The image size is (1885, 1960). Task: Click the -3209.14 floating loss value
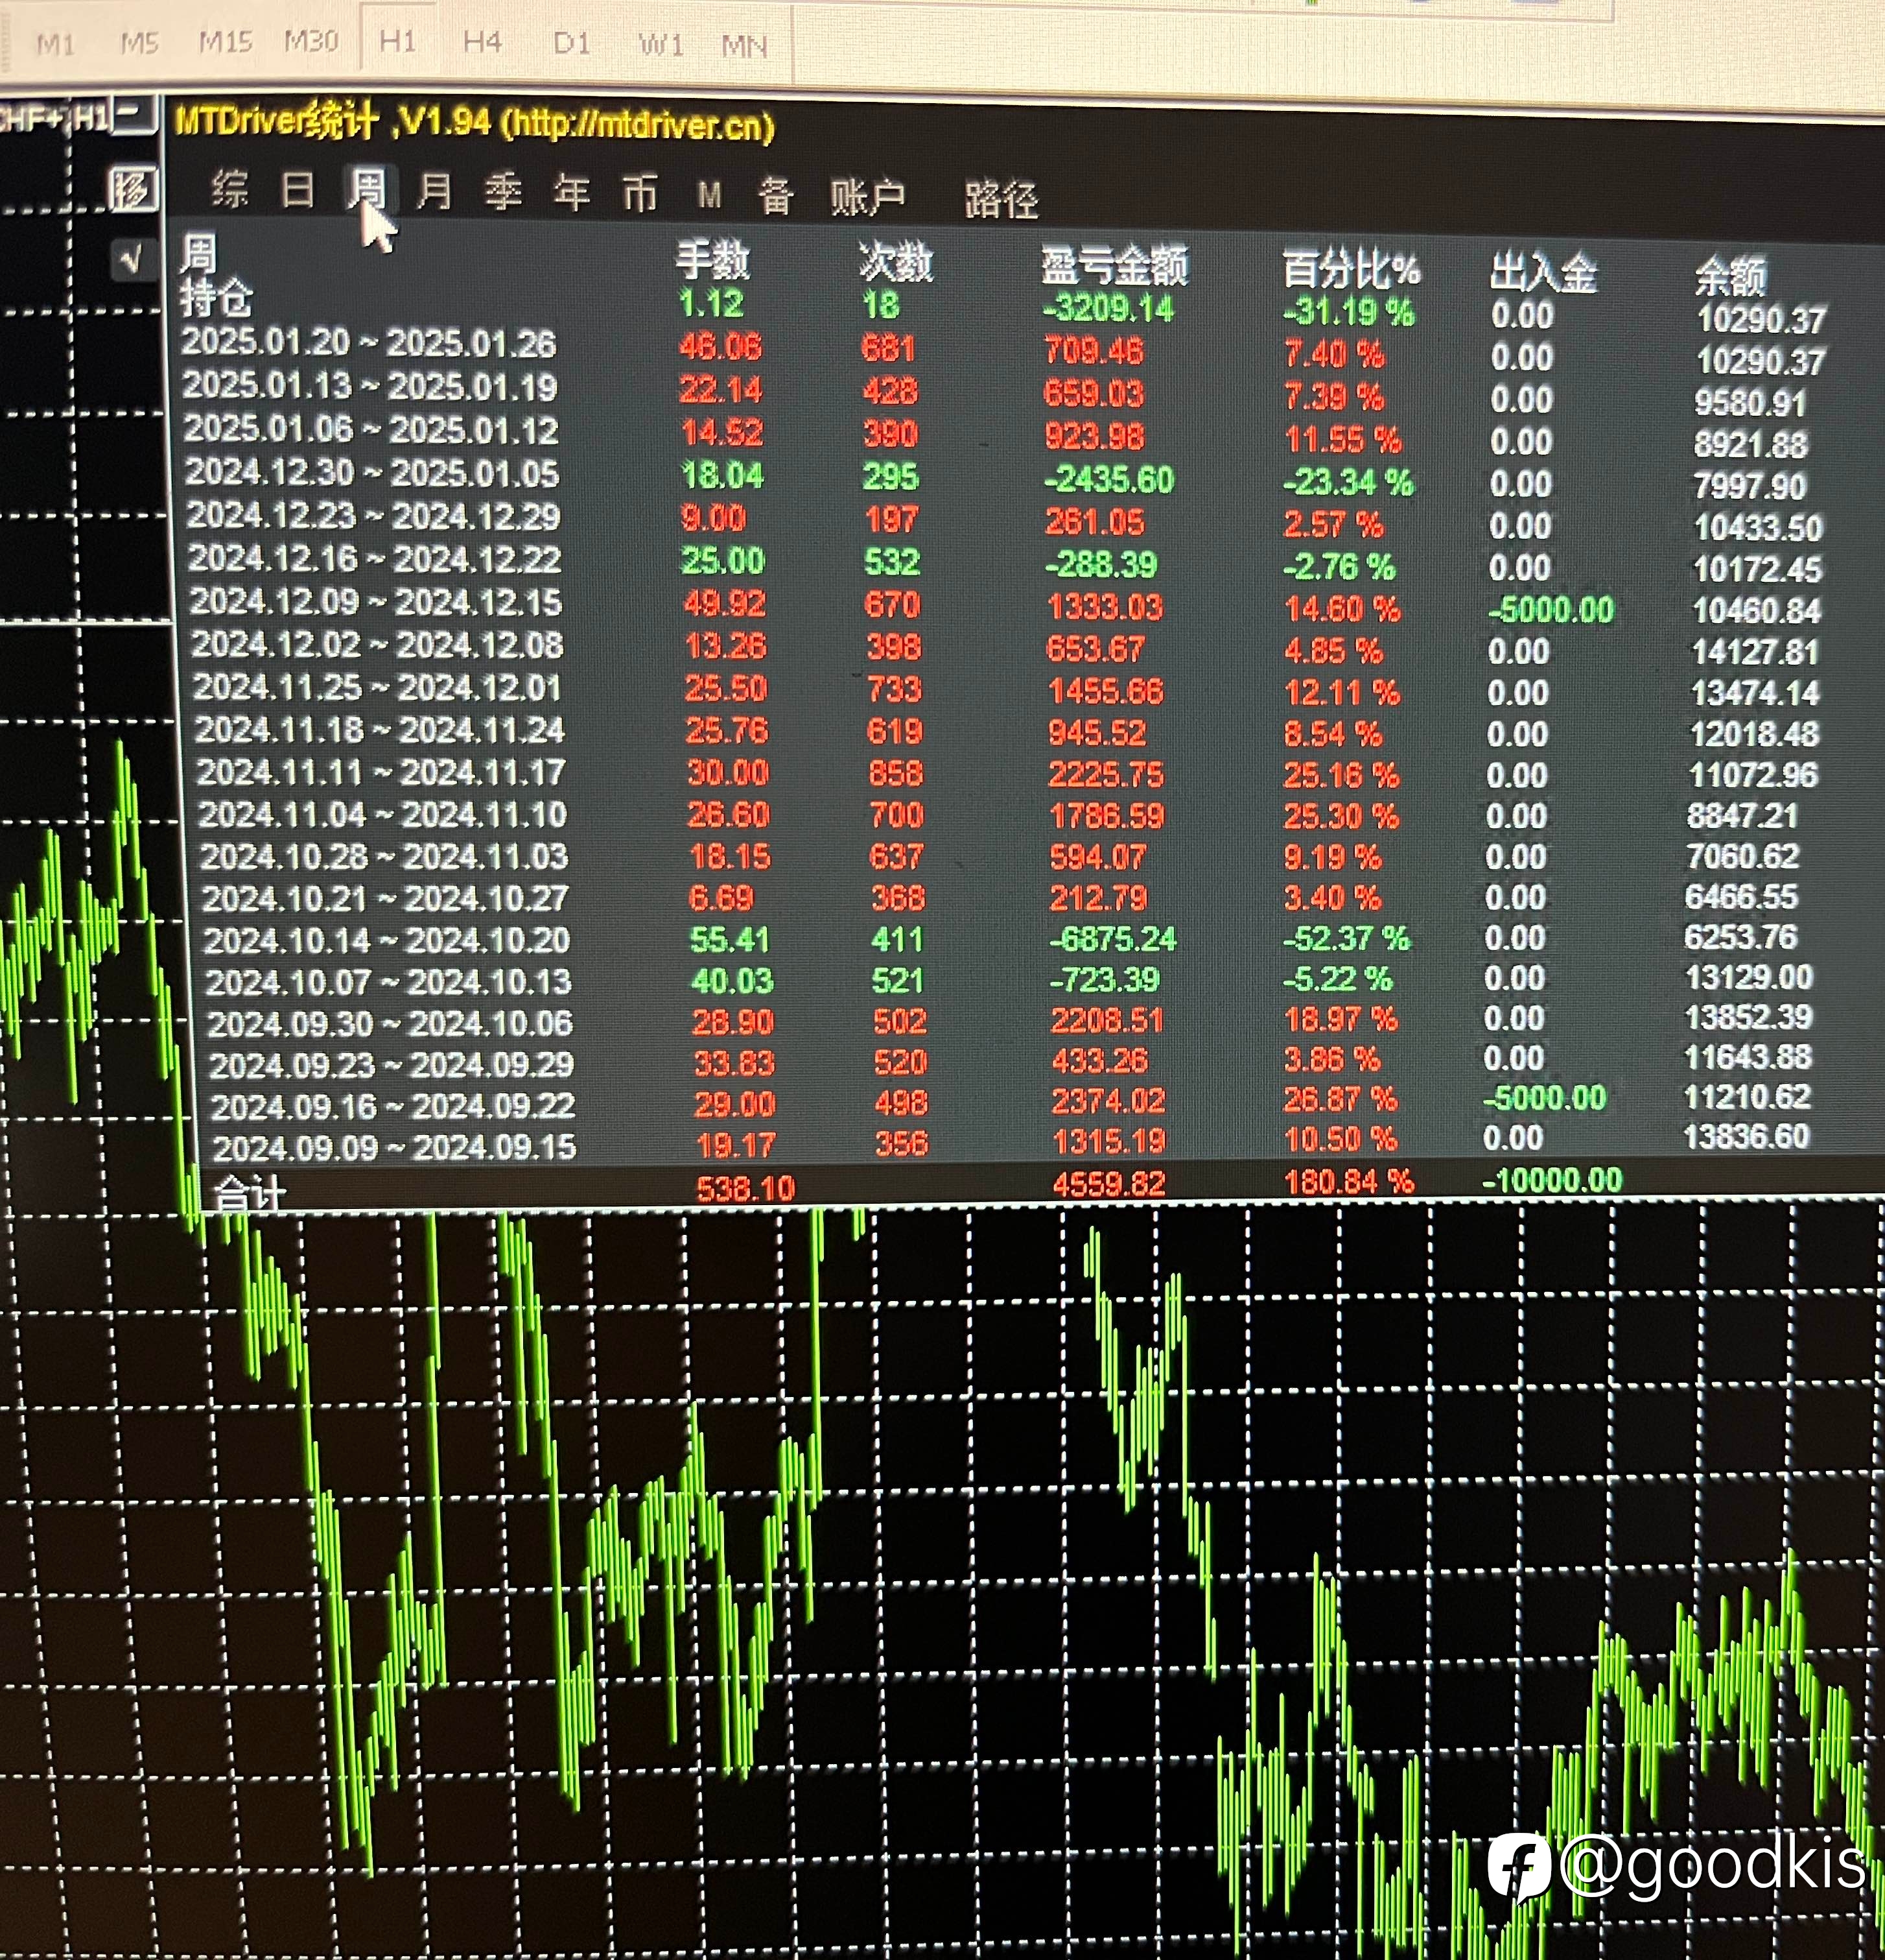tap(1108, 307)
